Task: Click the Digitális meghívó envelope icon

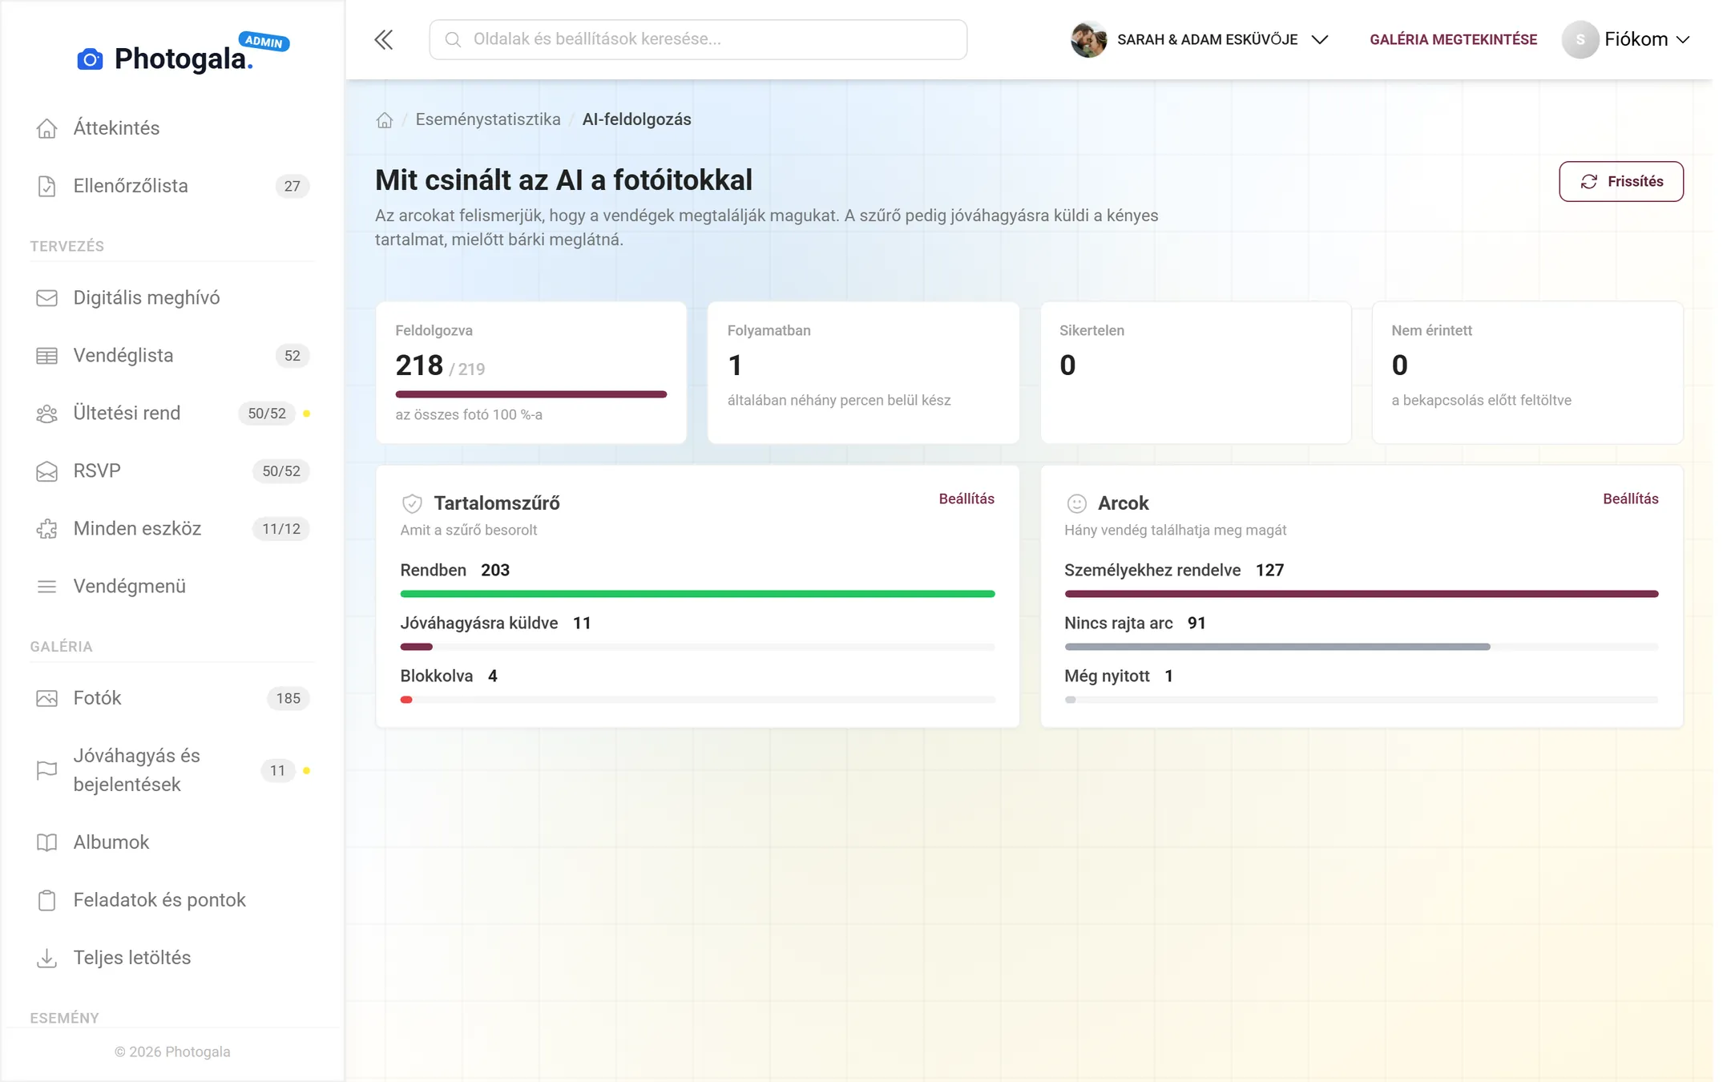Action: point(46,298)
